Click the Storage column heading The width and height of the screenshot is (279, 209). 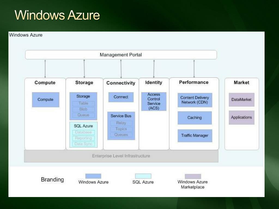[x=84, y=82]
